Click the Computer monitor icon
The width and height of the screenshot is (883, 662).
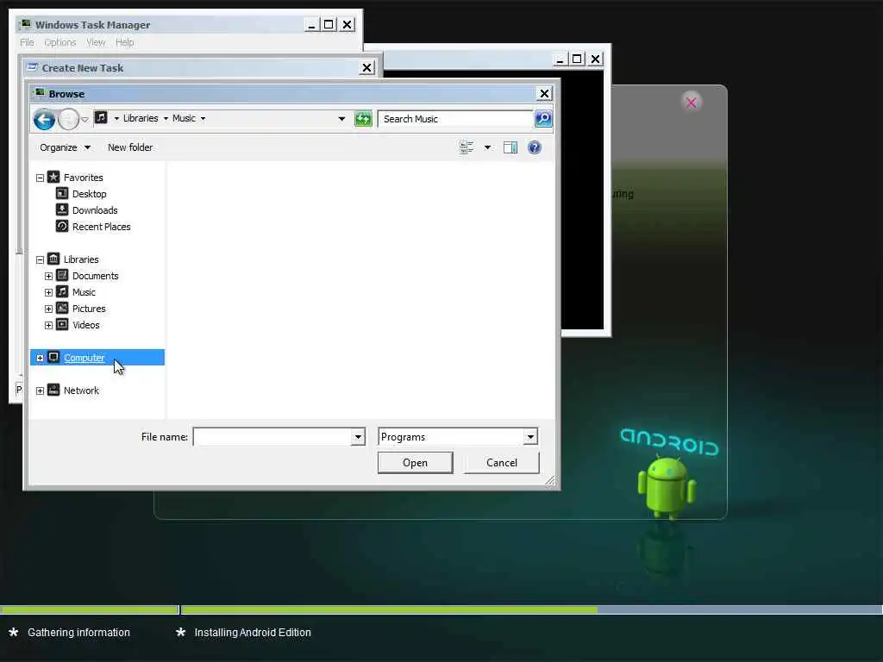53,357
